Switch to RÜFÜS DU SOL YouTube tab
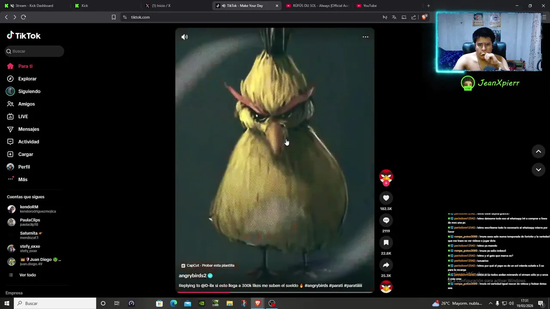The width and height of the screenshot is (550, 309). (317, 6)
